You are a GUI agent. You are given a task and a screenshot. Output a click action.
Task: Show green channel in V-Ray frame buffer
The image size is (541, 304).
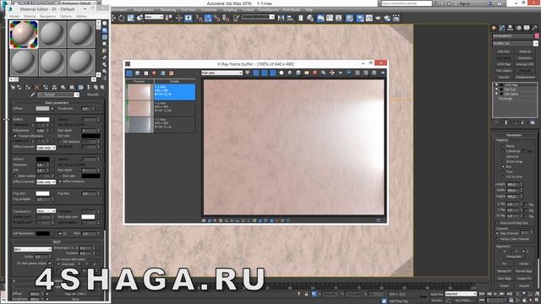[265, 73]
